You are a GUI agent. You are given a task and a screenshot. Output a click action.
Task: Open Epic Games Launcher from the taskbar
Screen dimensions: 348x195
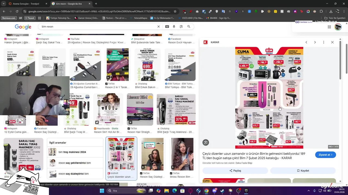(246, 191)
